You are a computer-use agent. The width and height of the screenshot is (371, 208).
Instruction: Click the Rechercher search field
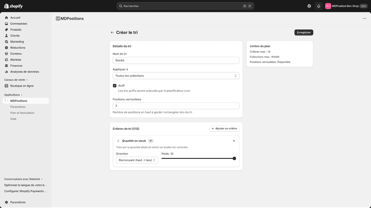point(185,6)
